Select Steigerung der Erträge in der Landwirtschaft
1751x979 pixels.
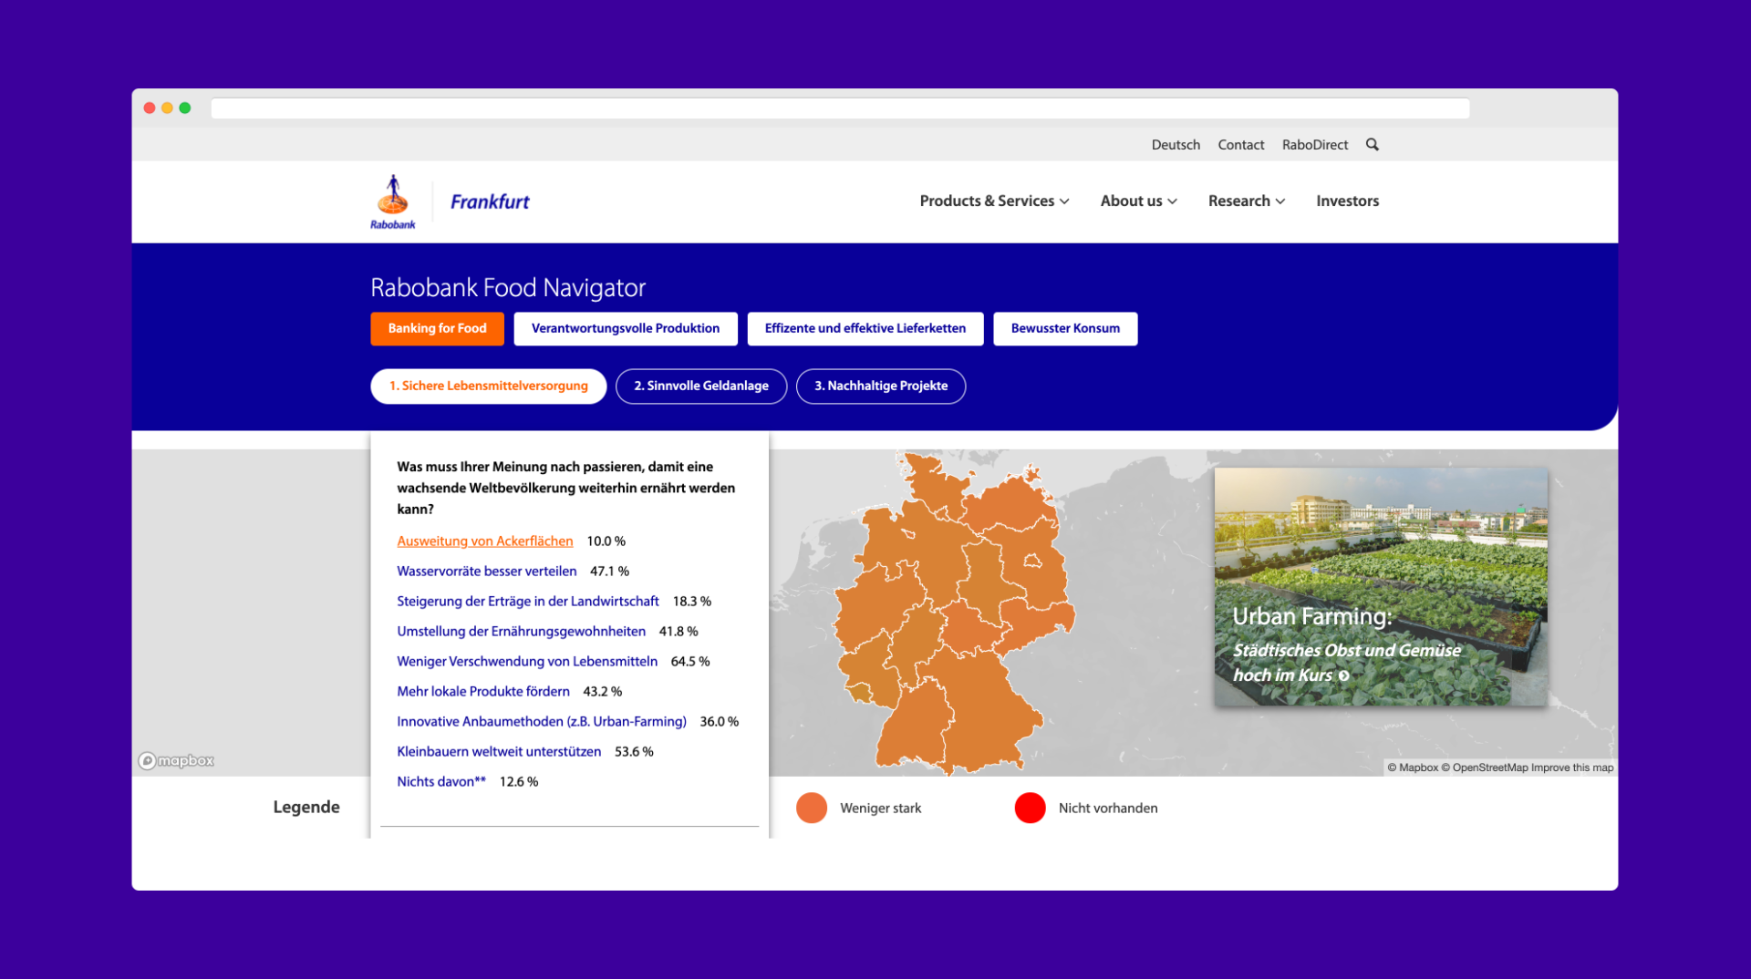527,601
